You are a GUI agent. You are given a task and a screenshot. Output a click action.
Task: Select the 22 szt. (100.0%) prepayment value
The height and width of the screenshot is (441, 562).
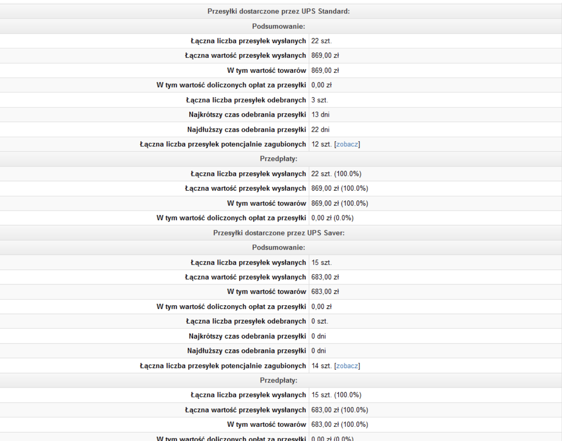pyautogui.click(x=336, y=174)
